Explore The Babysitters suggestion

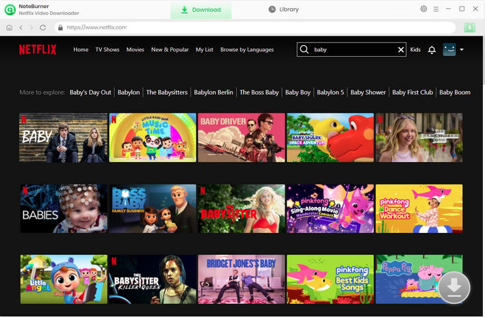(x=167, y=92)
